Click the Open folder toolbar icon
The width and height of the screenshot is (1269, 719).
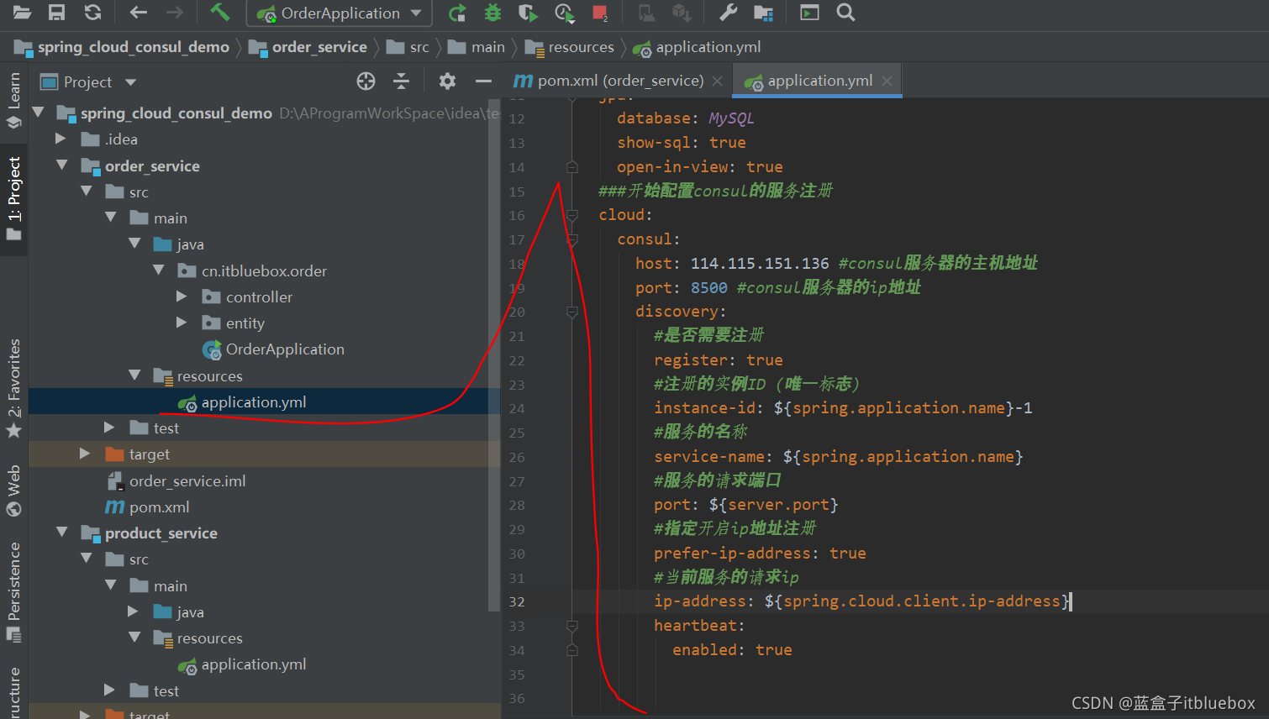pos(22,13)
